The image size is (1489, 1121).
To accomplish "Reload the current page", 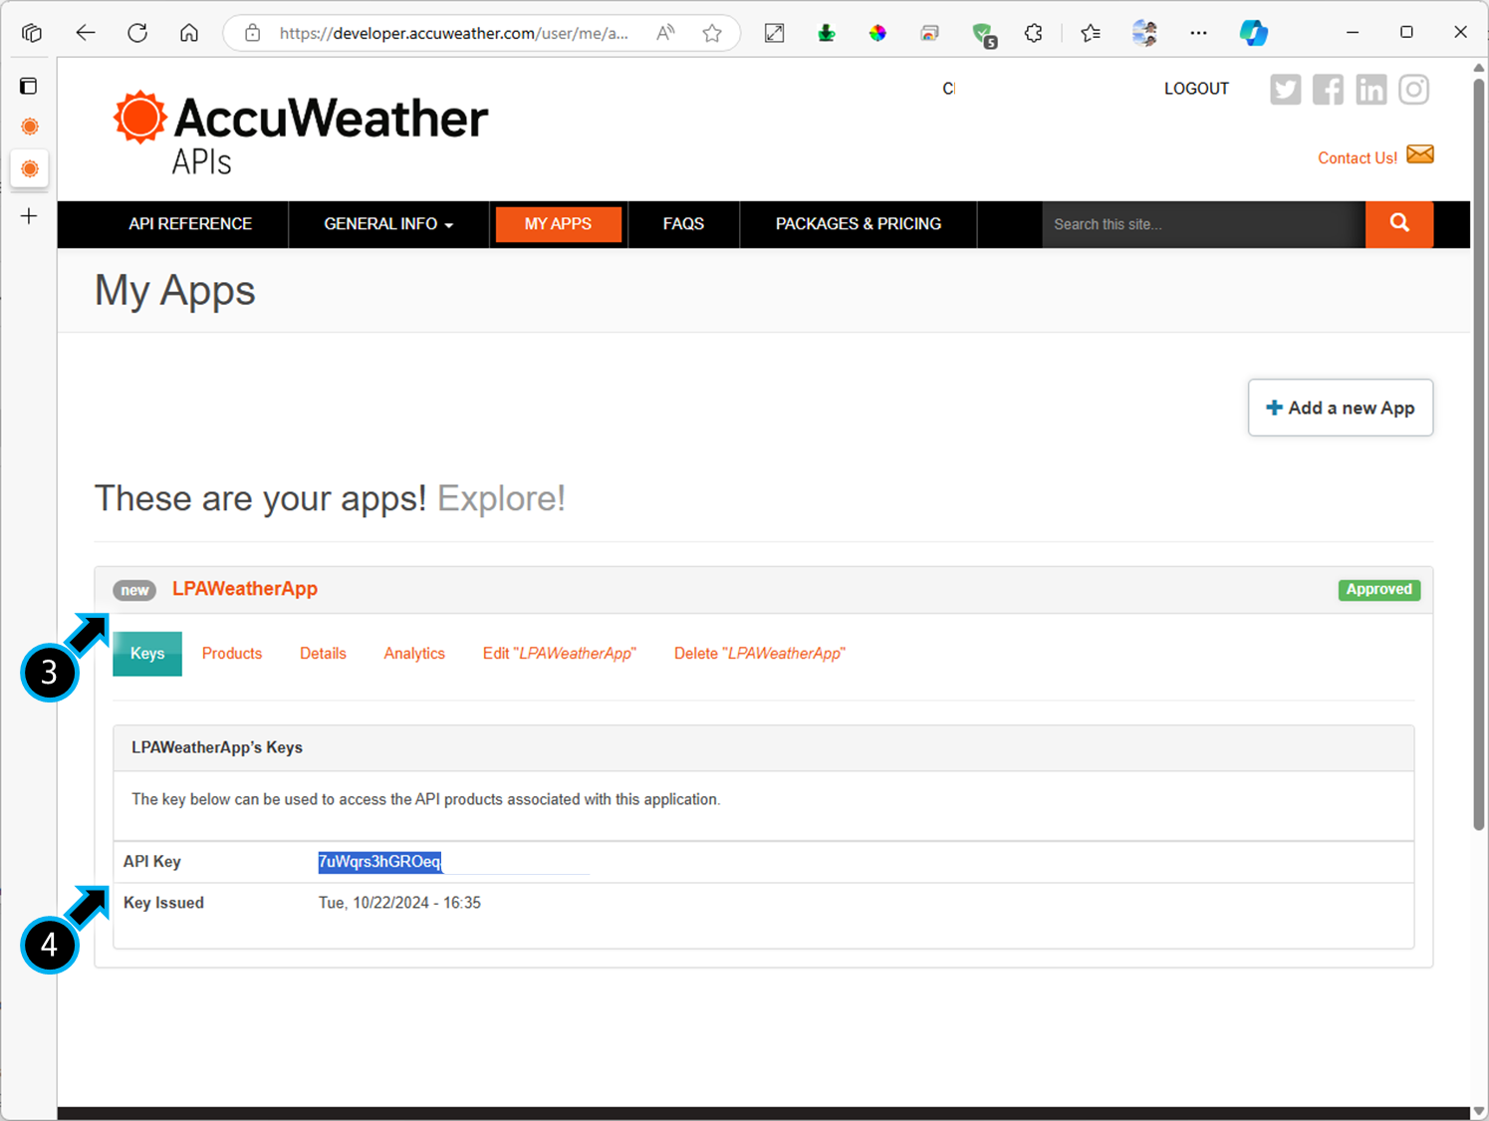I will click(x=137, y=33).
